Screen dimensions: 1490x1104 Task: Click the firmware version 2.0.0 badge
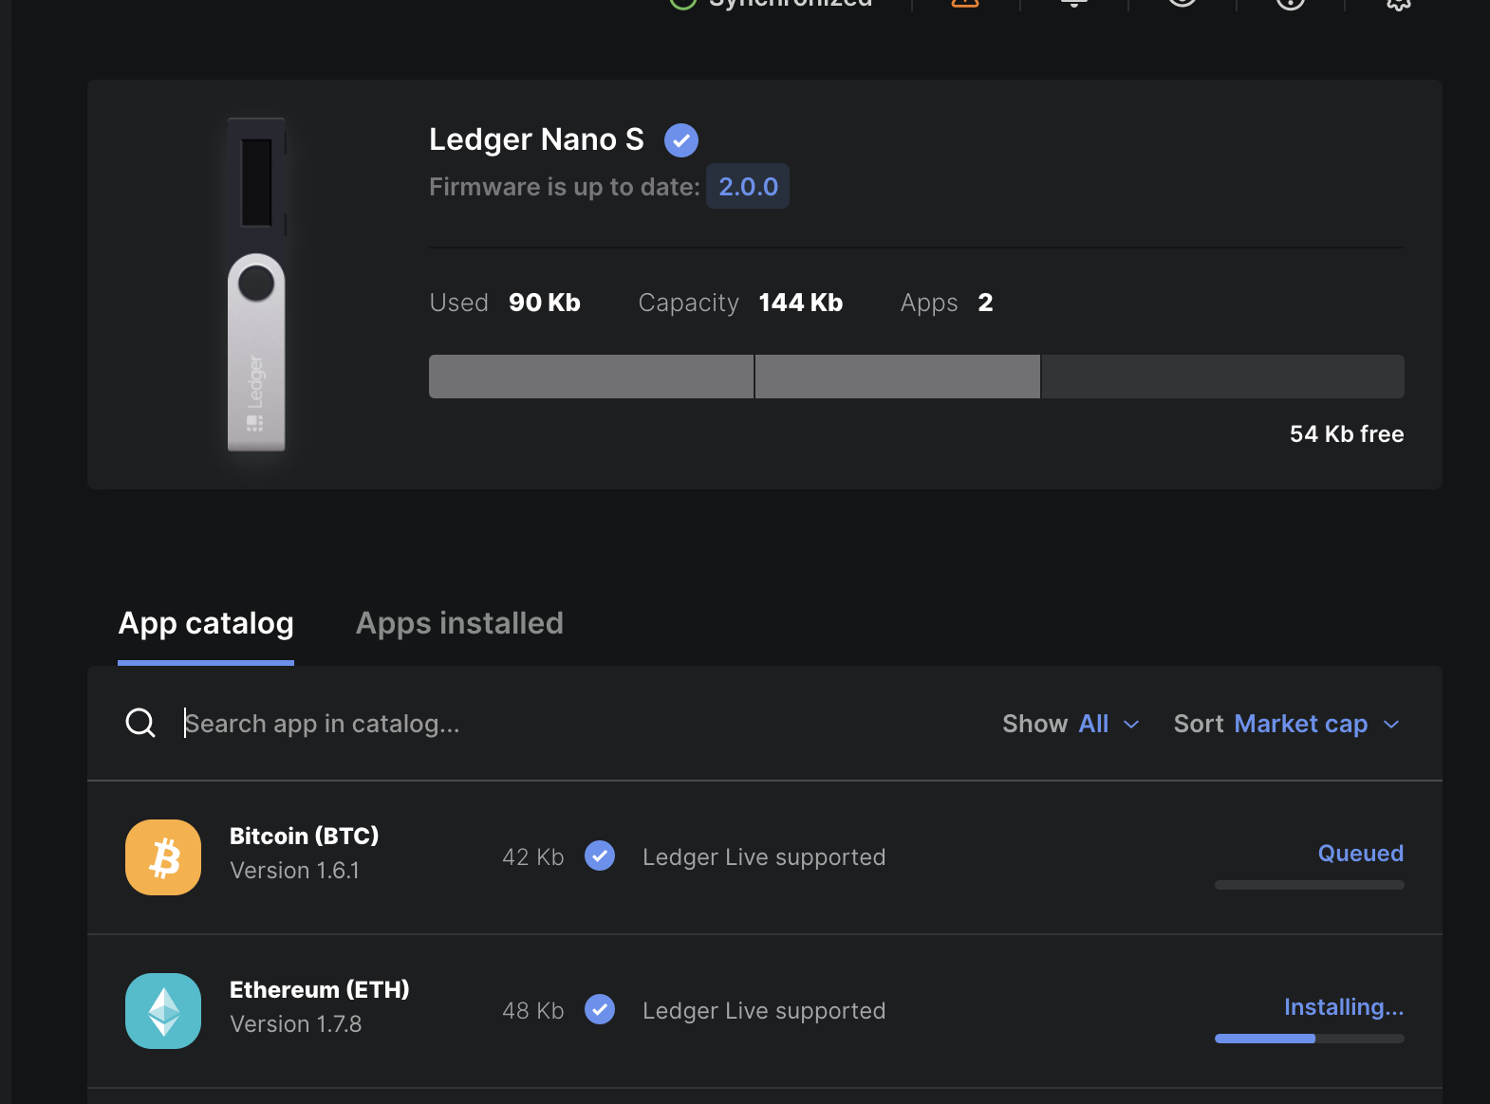coord(748,187)
